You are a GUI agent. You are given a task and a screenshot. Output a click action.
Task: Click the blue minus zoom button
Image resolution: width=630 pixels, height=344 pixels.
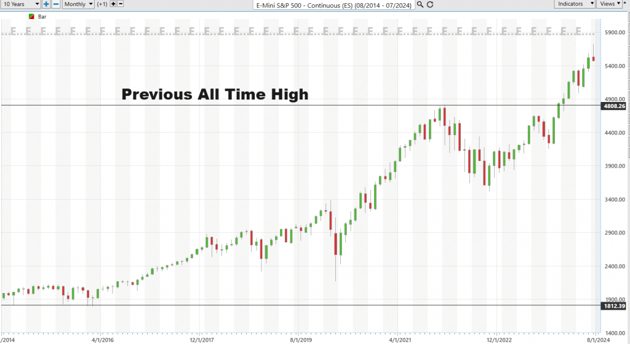(56, 4)
